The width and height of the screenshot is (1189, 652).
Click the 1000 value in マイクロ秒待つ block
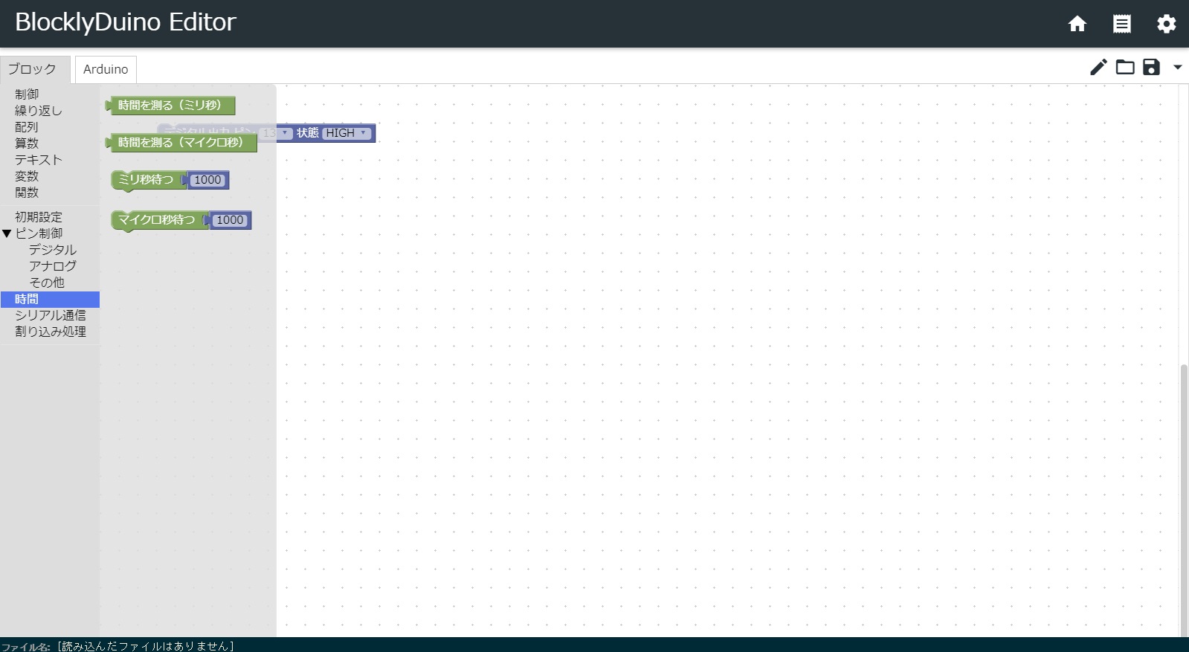[x=230, y=220]
